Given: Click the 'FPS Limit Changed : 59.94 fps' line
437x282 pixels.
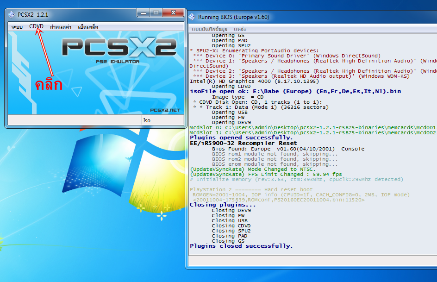Looking at the screenshot, I should click(x=266, y=174).
